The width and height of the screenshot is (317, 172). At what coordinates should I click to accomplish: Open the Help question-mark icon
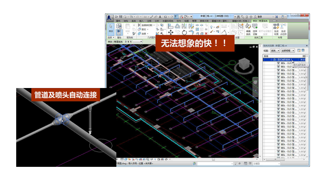click(282, 17)
